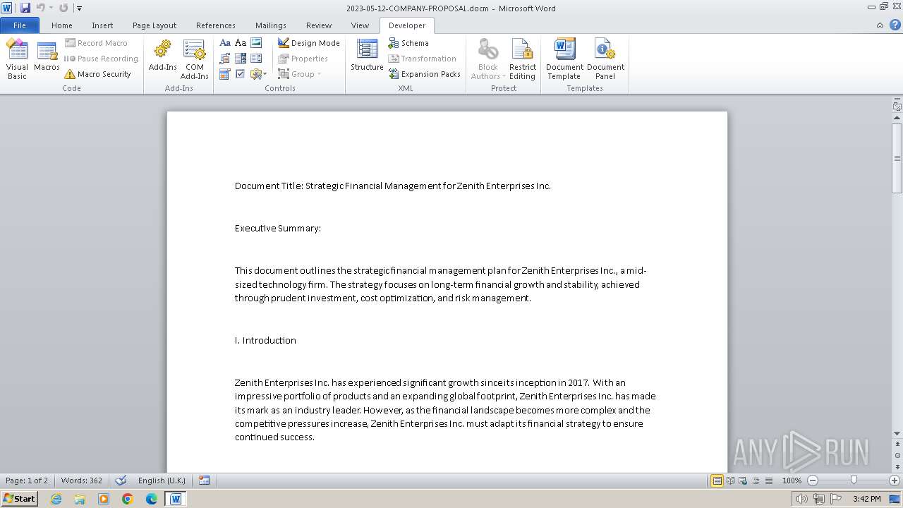Open the Schema dialog
Screen dimensions: 903x508
coord(408,43)
